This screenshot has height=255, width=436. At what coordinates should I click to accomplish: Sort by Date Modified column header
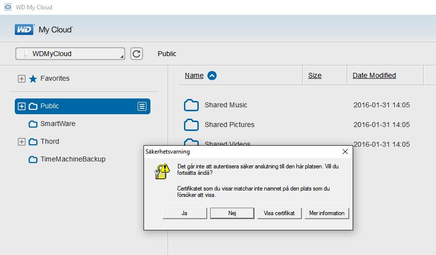(374, 75)
